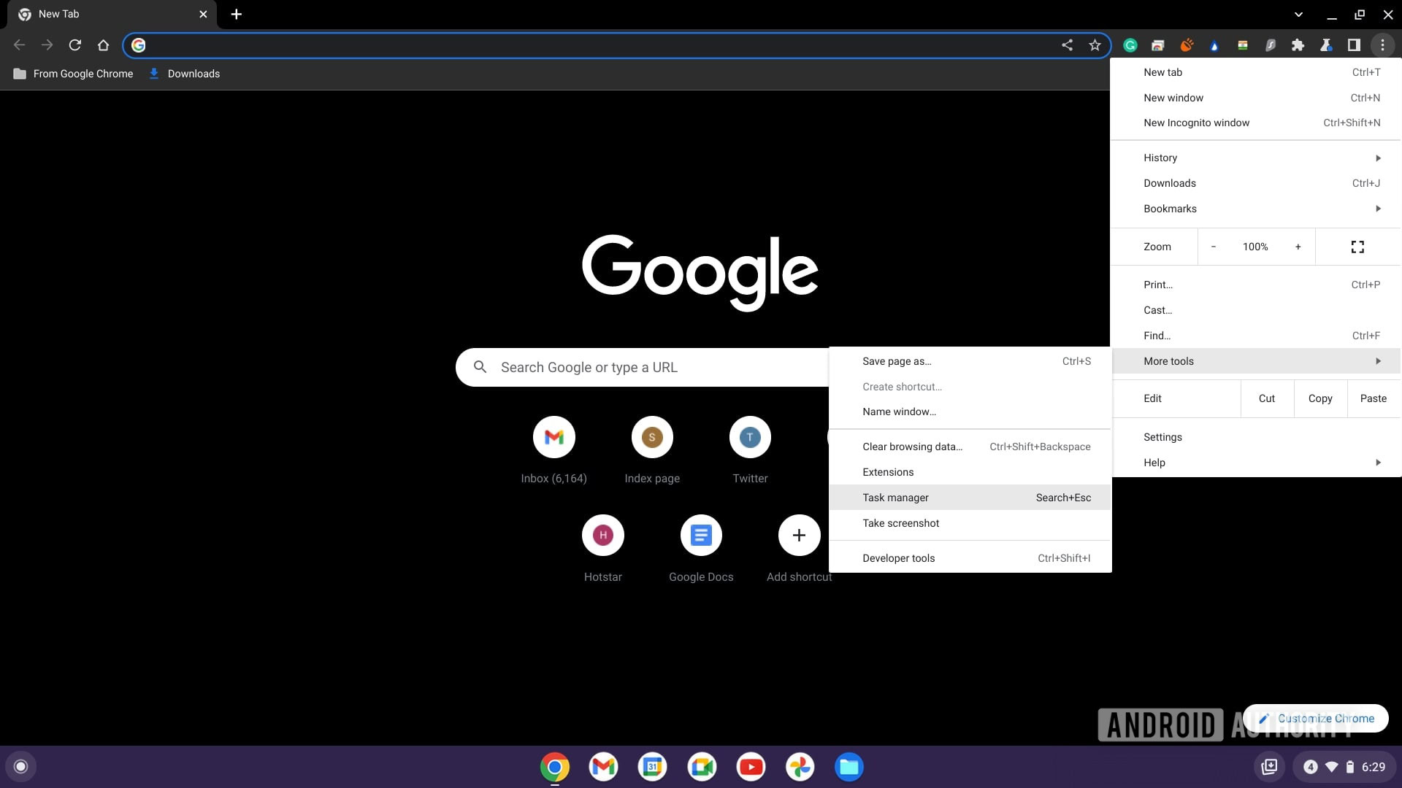Click the bookmark this page star icon
The height and width of the screenshot is (788, 1402).
[1096, 45]
